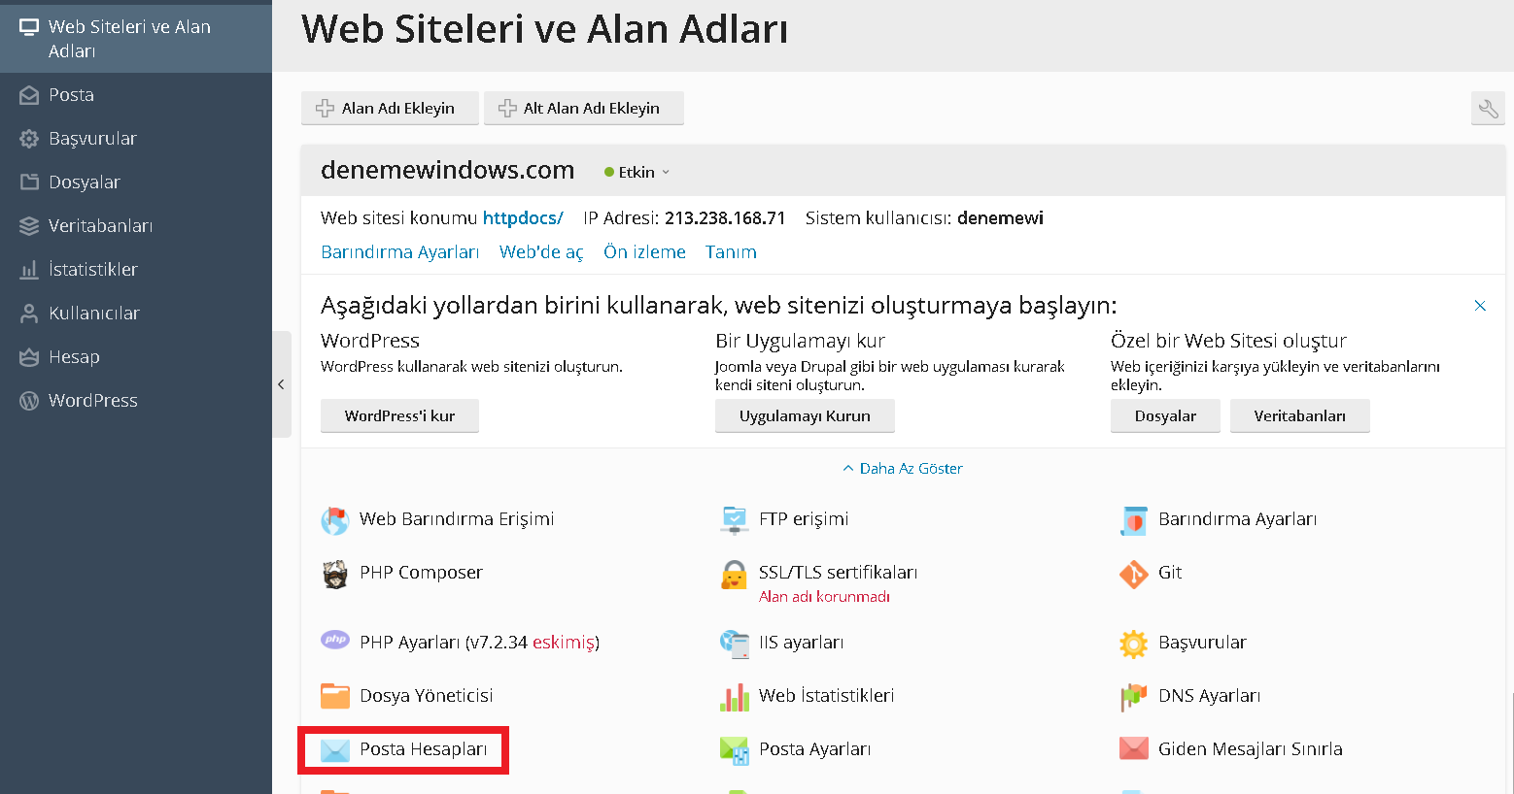
Task: Open Web Siteleri ve Alan Adları menu
Action: [136, 37]
